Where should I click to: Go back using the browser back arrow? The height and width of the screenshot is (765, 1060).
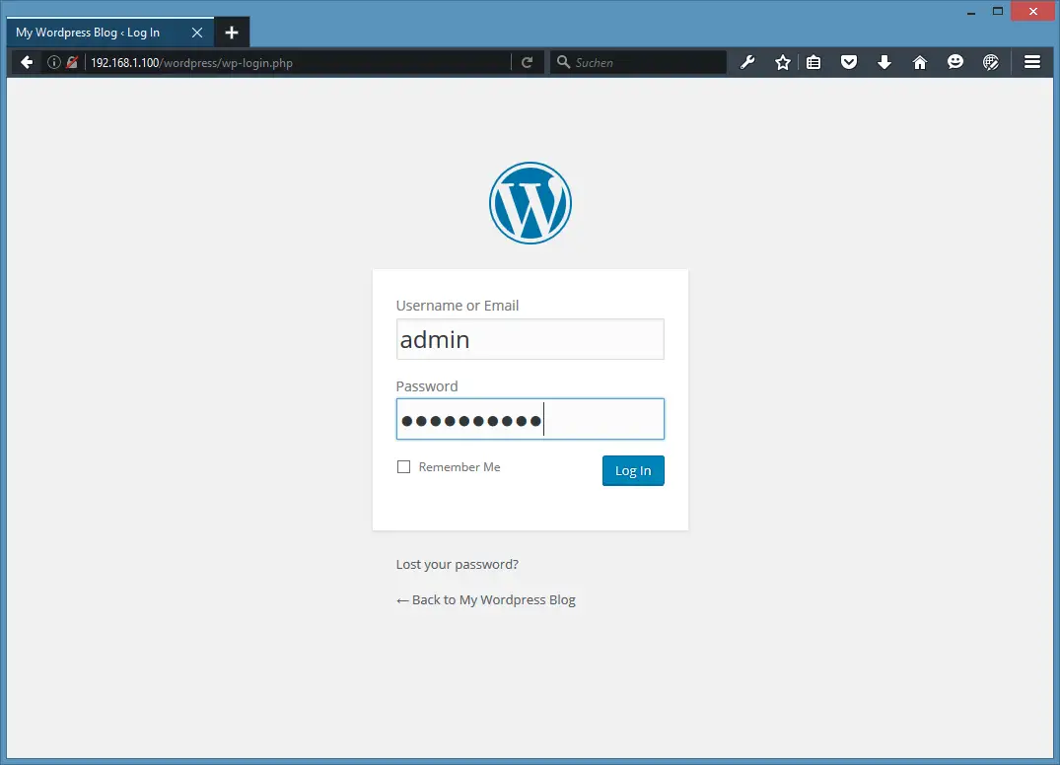point(27,63)
